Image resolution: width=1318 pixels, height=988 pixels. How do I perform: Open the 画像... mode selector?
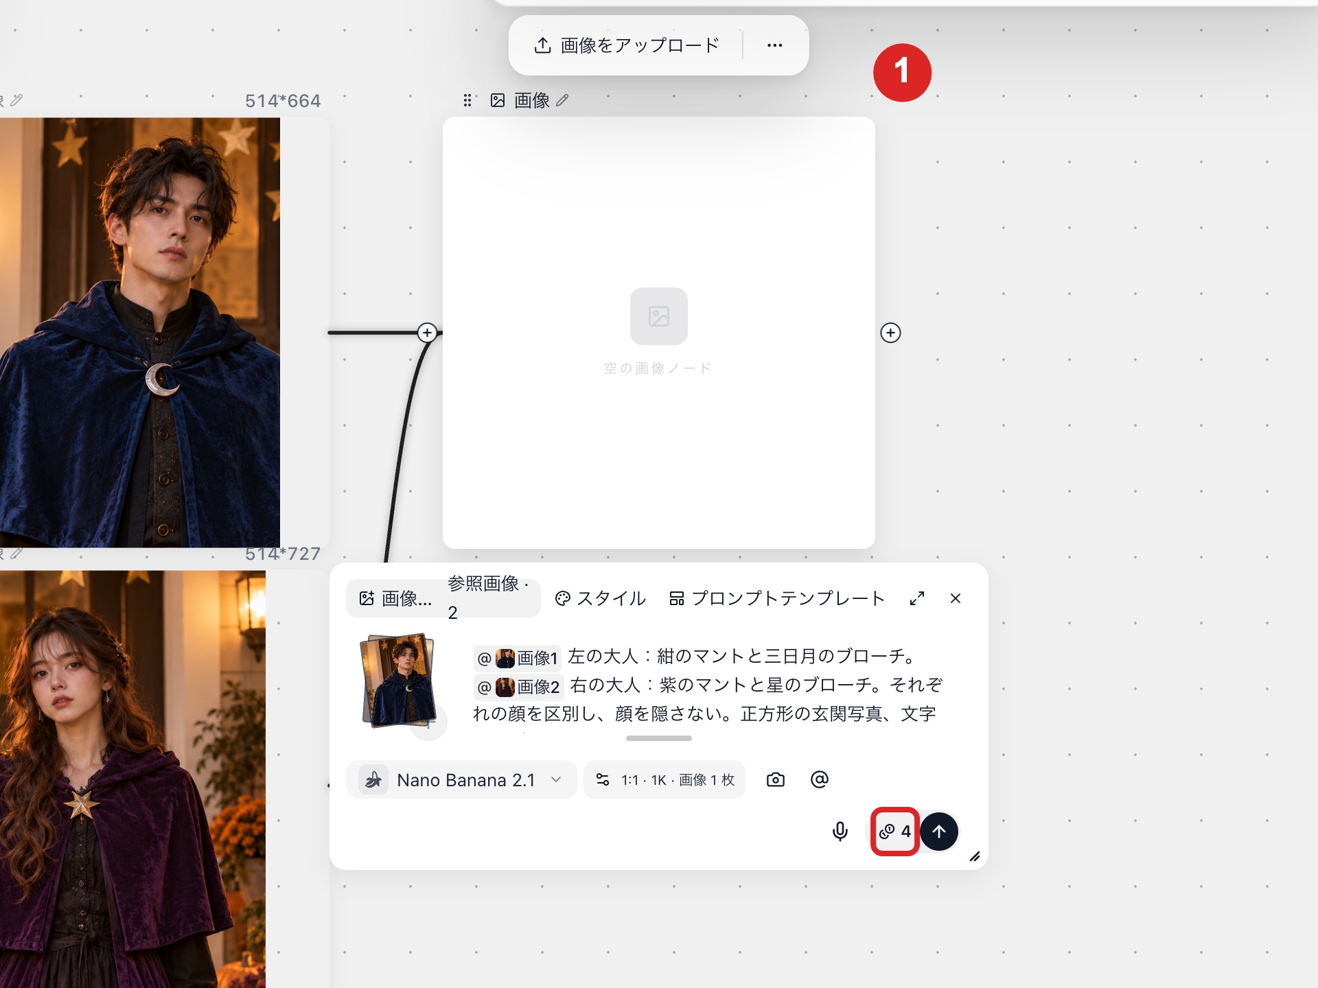click(396, 598)
